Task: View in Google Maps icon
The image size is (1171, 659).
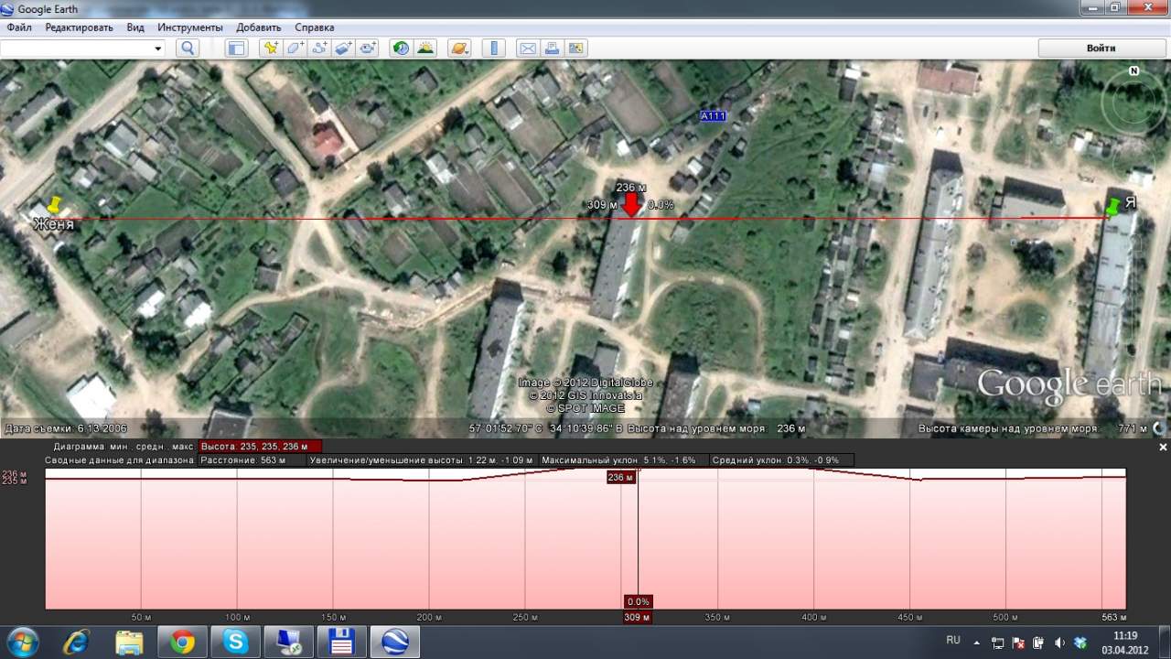Action: tap(575, 49)
